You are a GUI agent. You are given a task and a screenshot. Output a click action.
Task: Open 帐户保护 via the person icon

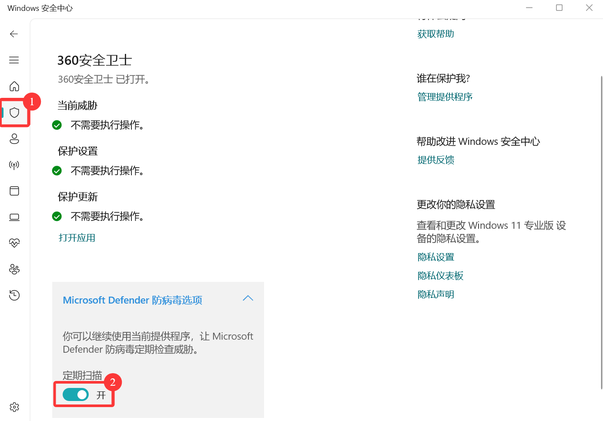pos(14,139)
